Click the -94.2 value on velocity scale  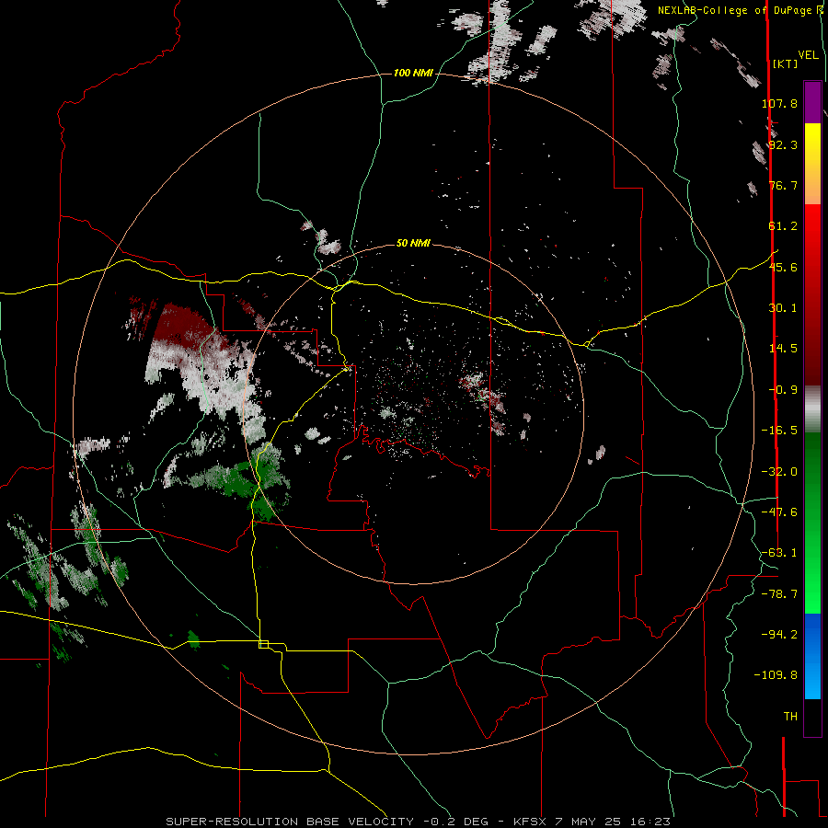click(x=779, y=634)
